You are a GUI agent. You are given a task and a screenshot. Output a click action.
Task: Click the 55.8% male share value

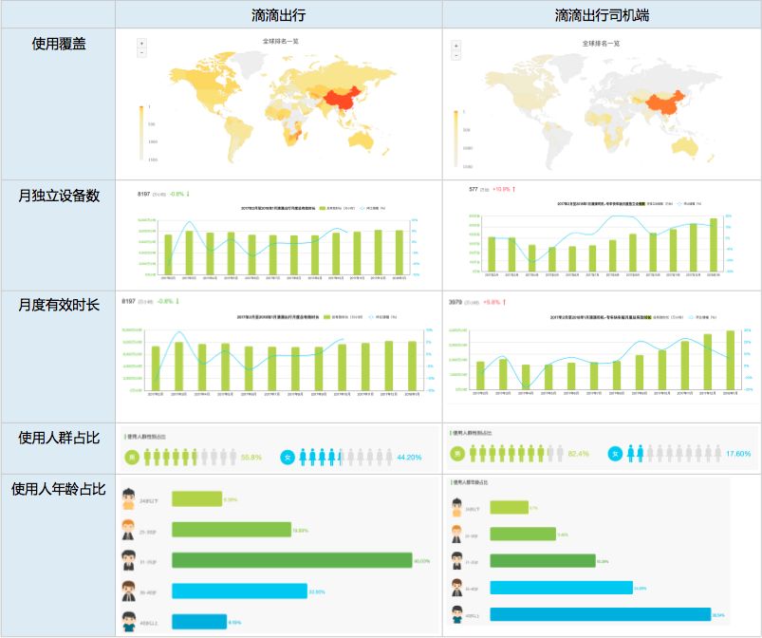click(251, 457)
